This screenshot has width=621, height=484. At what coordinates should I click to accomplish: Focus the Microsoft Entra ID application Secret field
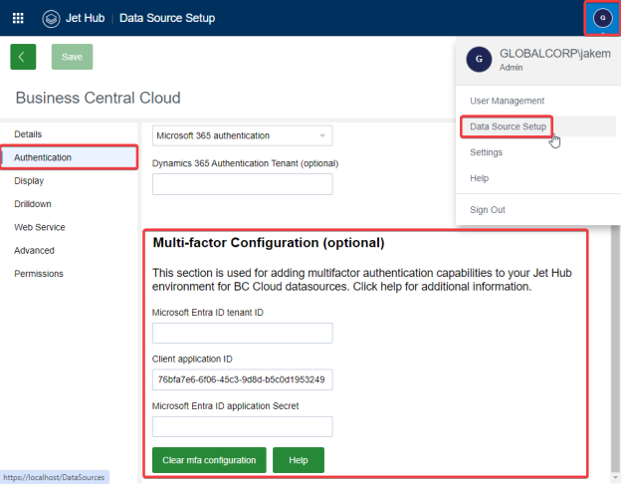(x=243, y=426)
